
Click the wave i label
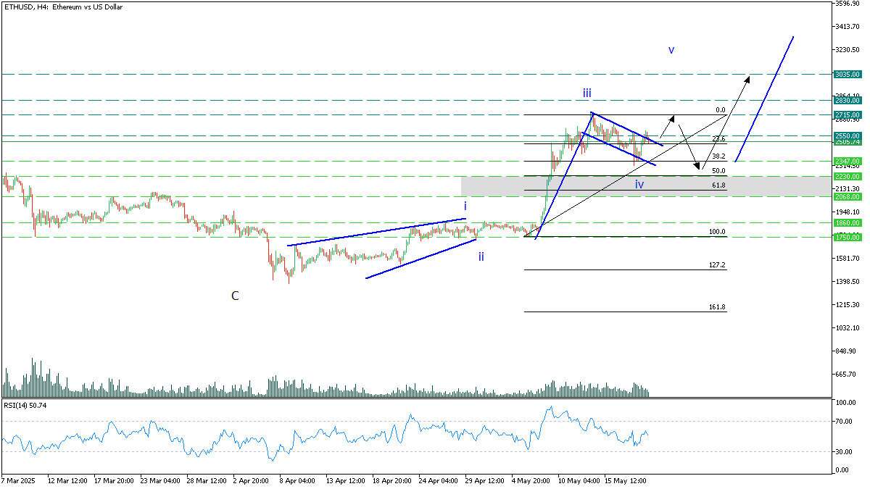coord(465,206)
